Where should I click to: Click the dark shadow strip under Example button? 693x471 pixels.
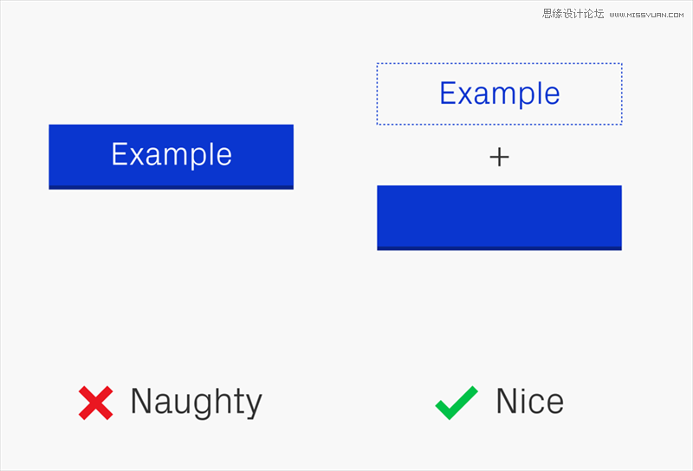click(x=171, y=187)
